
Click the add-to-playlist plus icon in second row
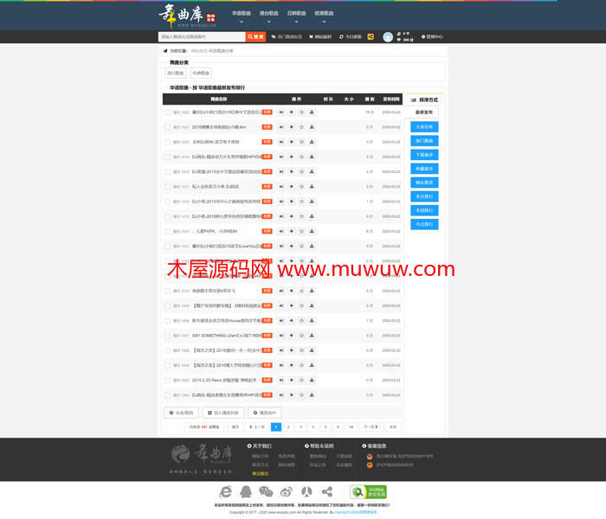coord(292,127)
